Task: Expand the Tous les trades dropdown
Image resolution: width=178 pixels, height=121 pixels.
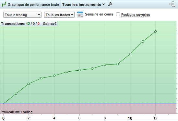Action: (x=59, y=15)
